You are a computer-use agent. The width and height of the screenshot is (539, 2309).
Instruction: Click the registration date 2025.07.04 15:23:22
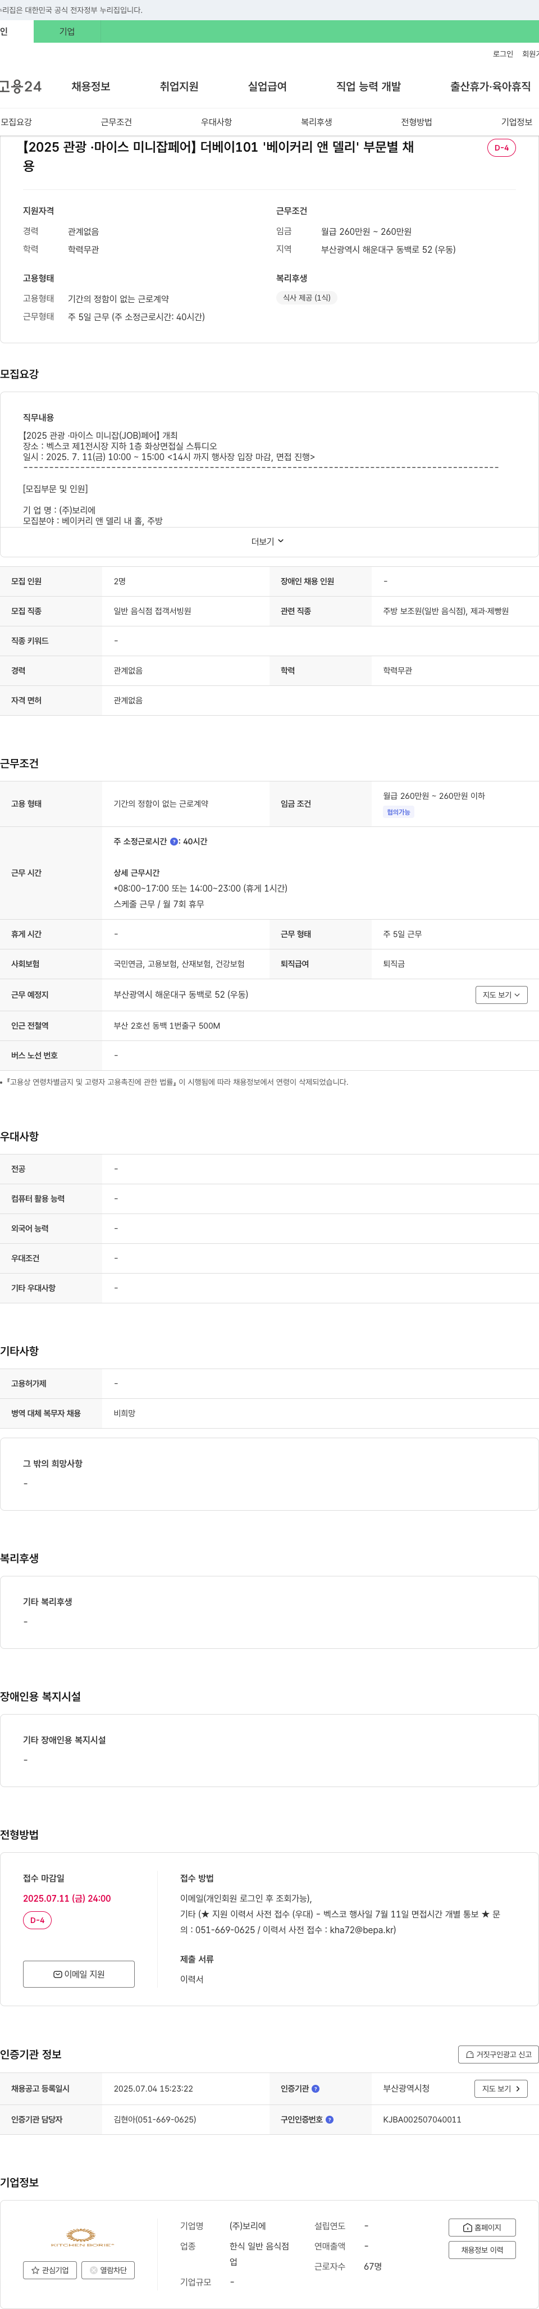(x=153, y=2089)
